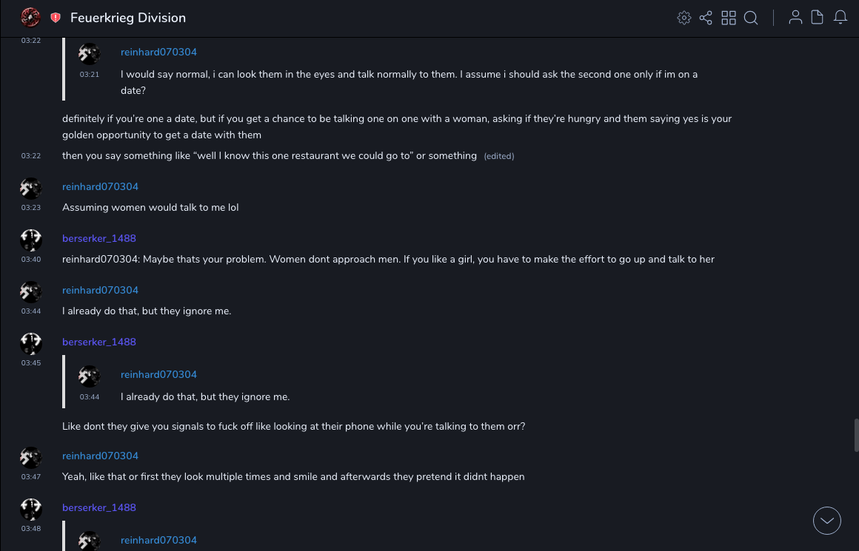Click the "(edited)" label on the message

(x=498, y=156)
